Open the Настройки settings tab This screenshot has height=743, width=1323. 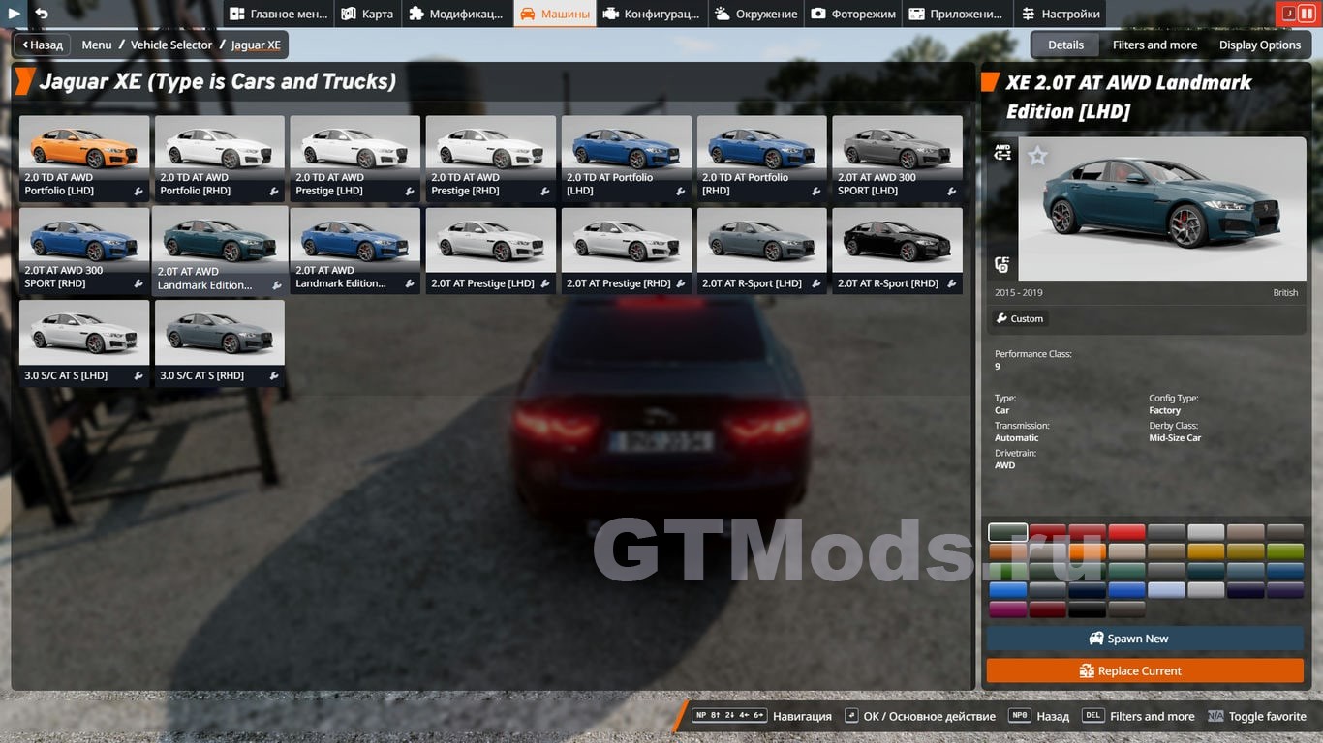(1061, 14)
